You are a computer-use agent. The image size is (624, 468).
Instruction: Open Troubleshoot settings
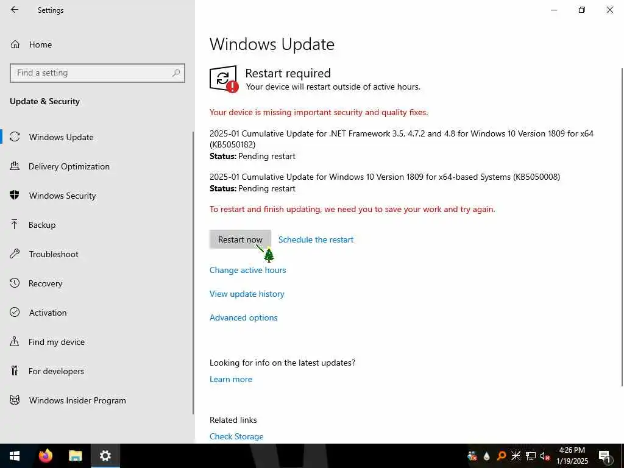[x=97, y=254]
